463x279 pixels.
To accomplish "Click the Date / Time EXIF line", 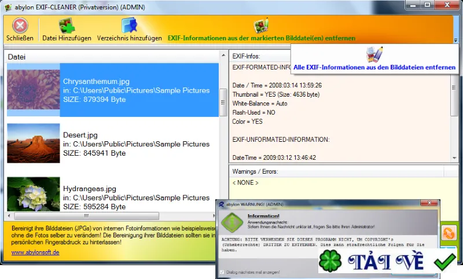I will [x=277, y=85].
